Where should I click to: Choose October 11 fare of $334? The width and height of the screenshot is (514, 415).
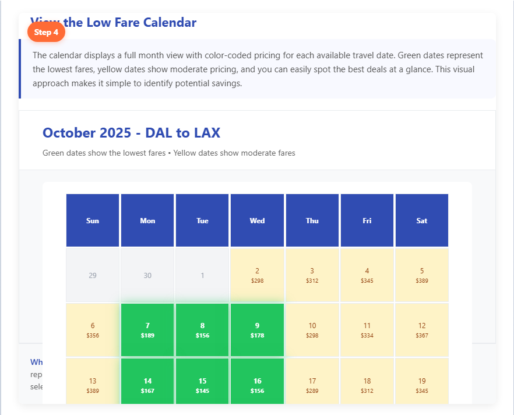367,330
